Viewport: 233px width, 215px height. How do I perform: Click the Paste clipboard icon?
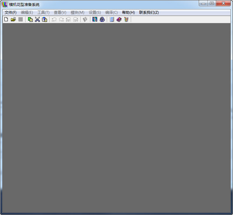(44, 19)
